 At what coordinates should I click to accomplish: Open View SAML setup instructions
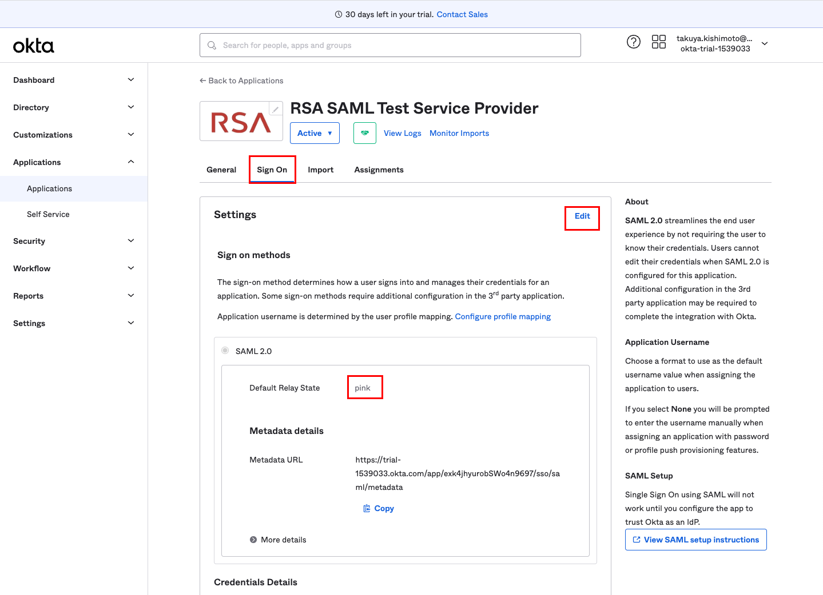click(695, 540)
